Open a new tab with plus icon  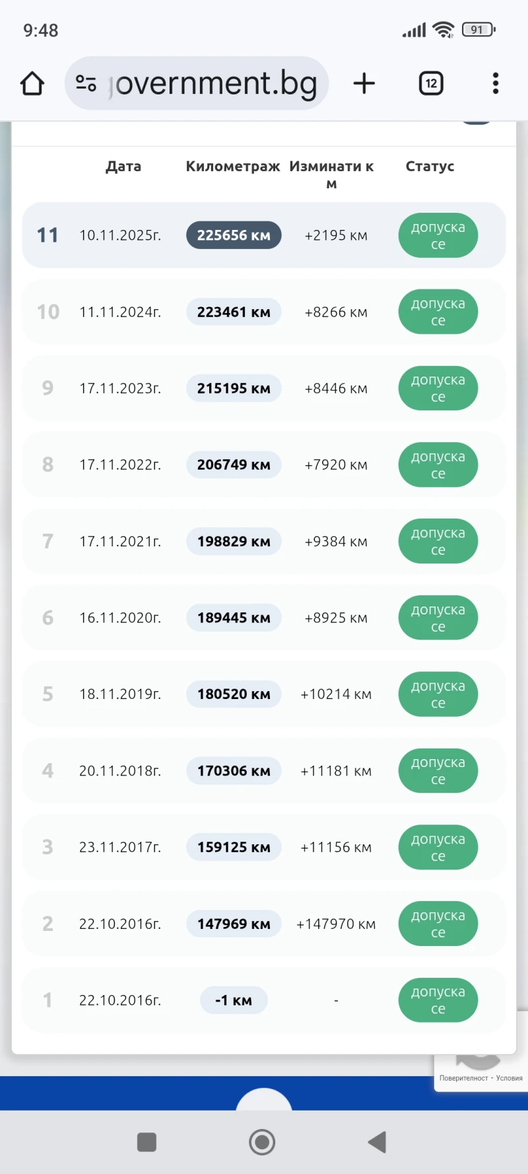pyautogui.click(x=364, y=83)
